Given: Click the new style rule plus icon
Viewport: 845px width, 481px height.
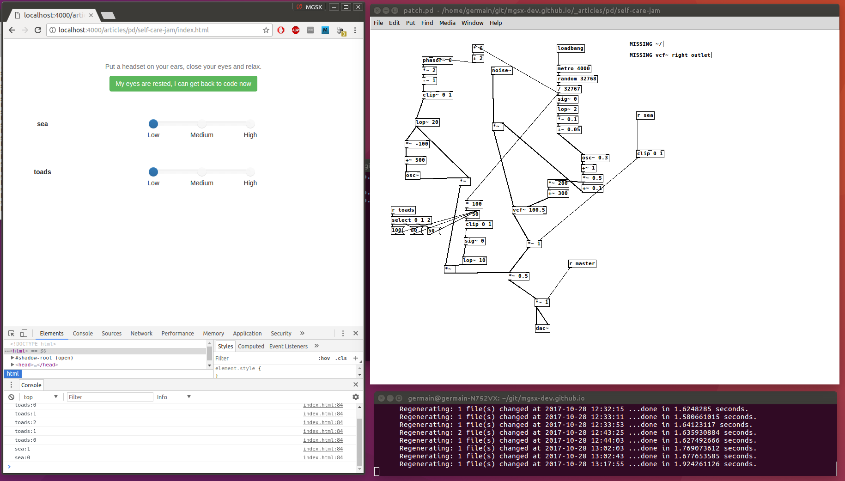Looking at the screenshot, I should (355, 358).
